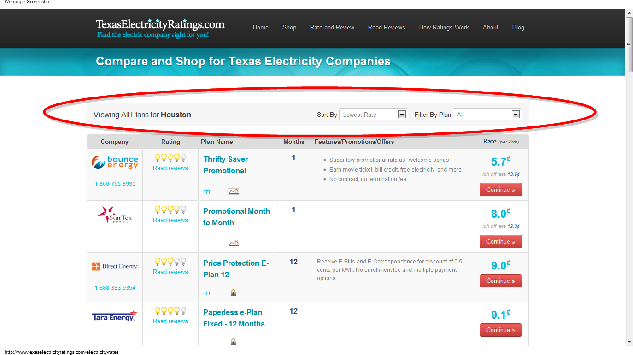633x355 pixels.
Task: Open the EFL link for Thrifty Saver Promotional
Action: point(207,192)
